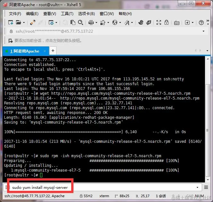Expand the globe encoding dropdown arrow
The image size is (213, 202).
click(x=120, y=22)
